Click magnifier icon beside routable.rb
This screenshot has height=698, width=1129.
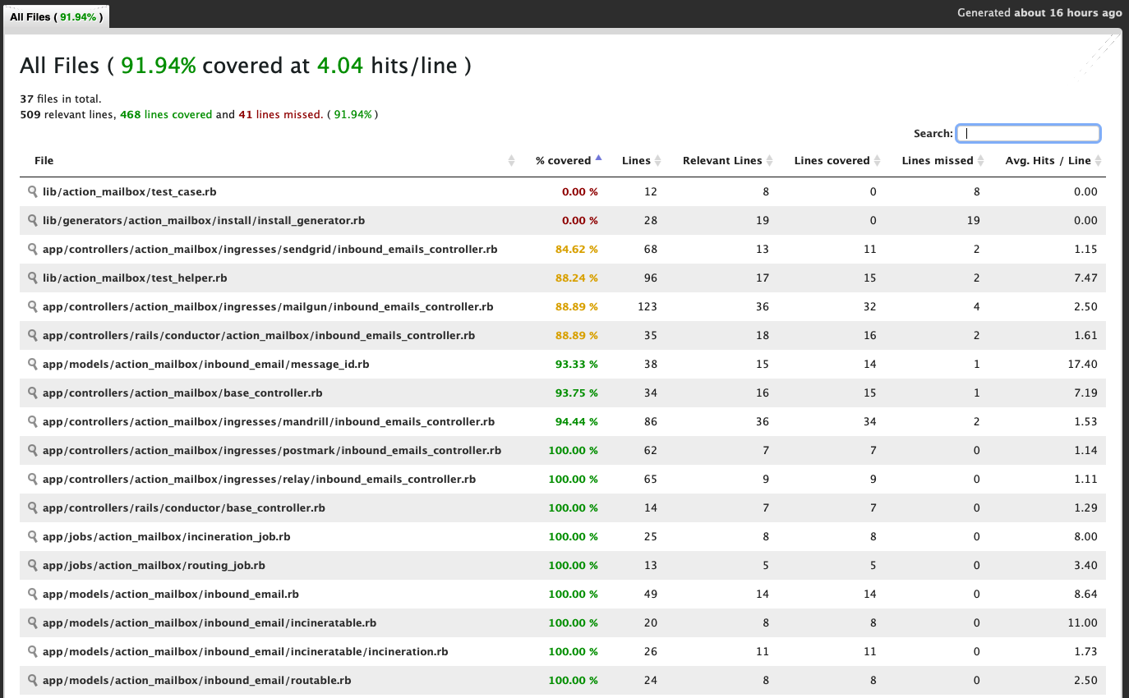click(33, 680)
